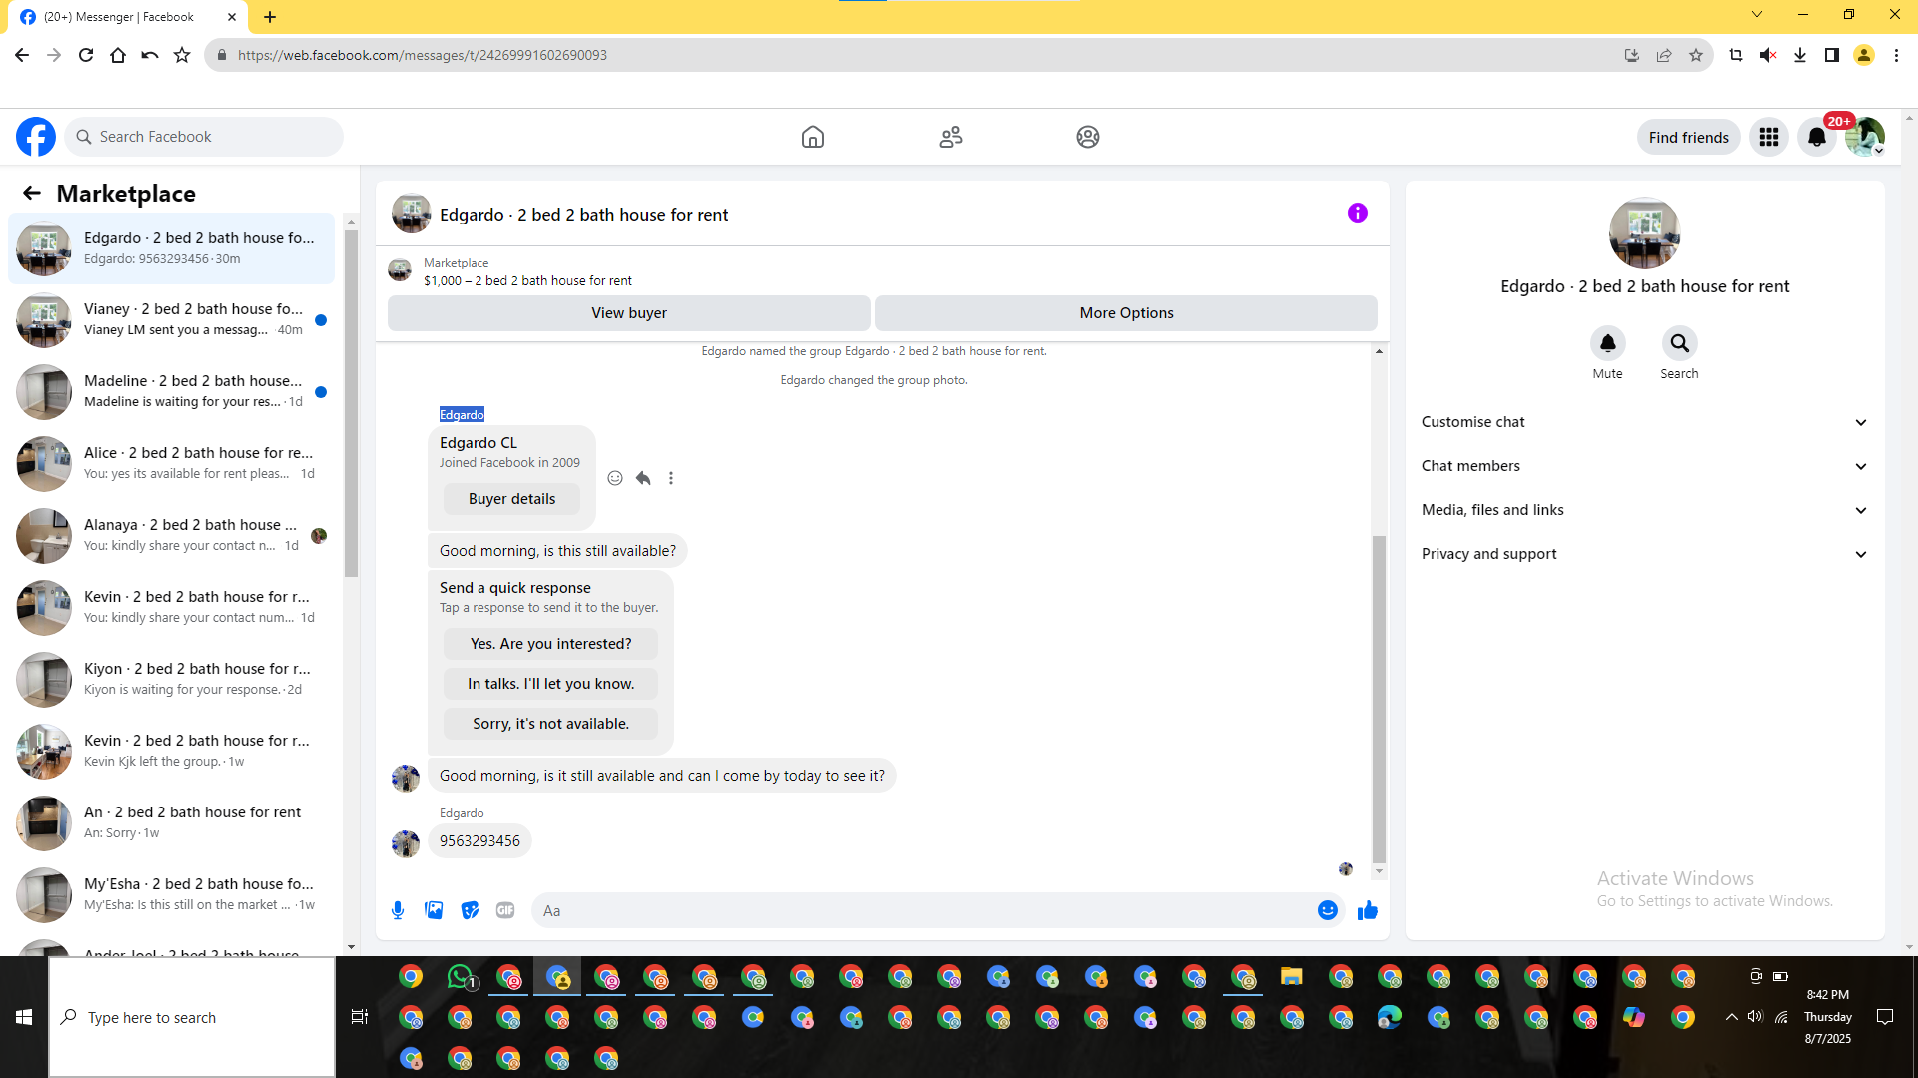This screenshot has width=1918, height=1078.
Task: Open Edgardo conversation in list
Action: pos(172,249)
